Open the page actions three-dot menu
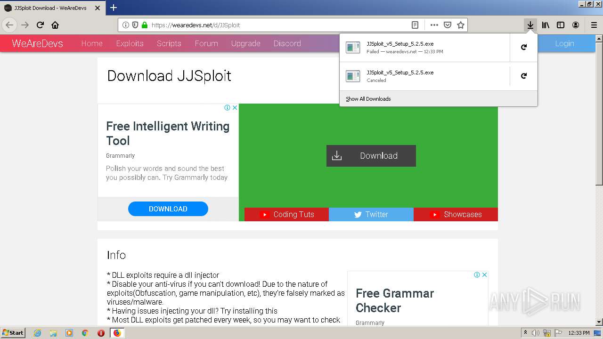Viewport: 603px width, 339px height. 434,25
